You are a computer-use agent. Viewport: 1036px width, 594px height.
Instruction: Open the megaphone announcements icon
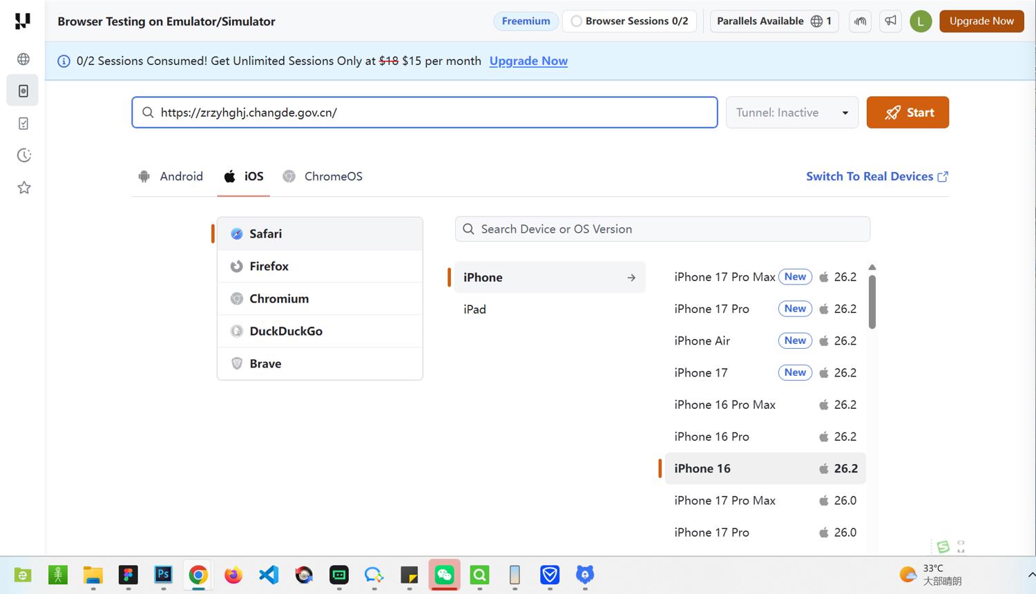890,21
